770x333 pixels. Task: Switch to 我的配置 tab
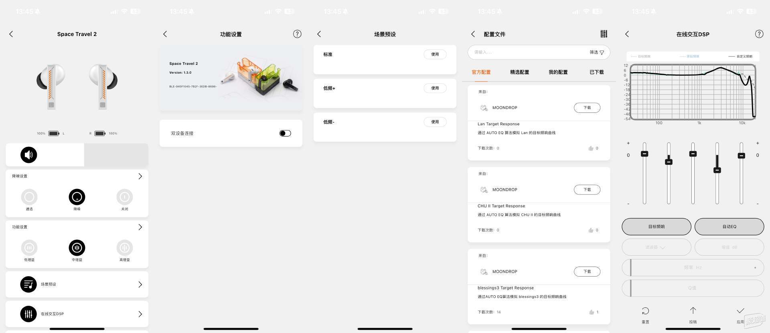tap(558, 72)
